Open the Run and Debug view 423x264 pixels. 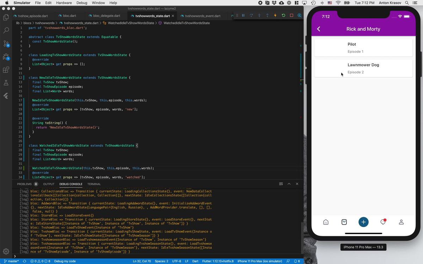(6, 57)
